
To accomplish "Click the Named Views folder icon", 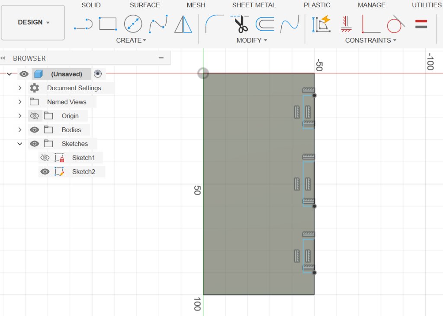I will click(34, 102).
